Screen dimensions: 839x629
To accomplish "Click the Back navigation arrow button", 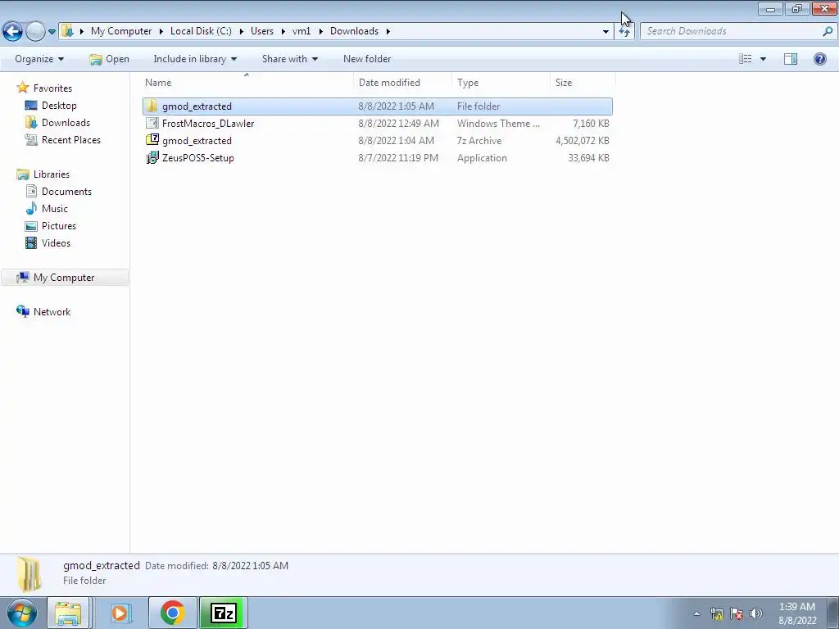I will tap(13, 32).
